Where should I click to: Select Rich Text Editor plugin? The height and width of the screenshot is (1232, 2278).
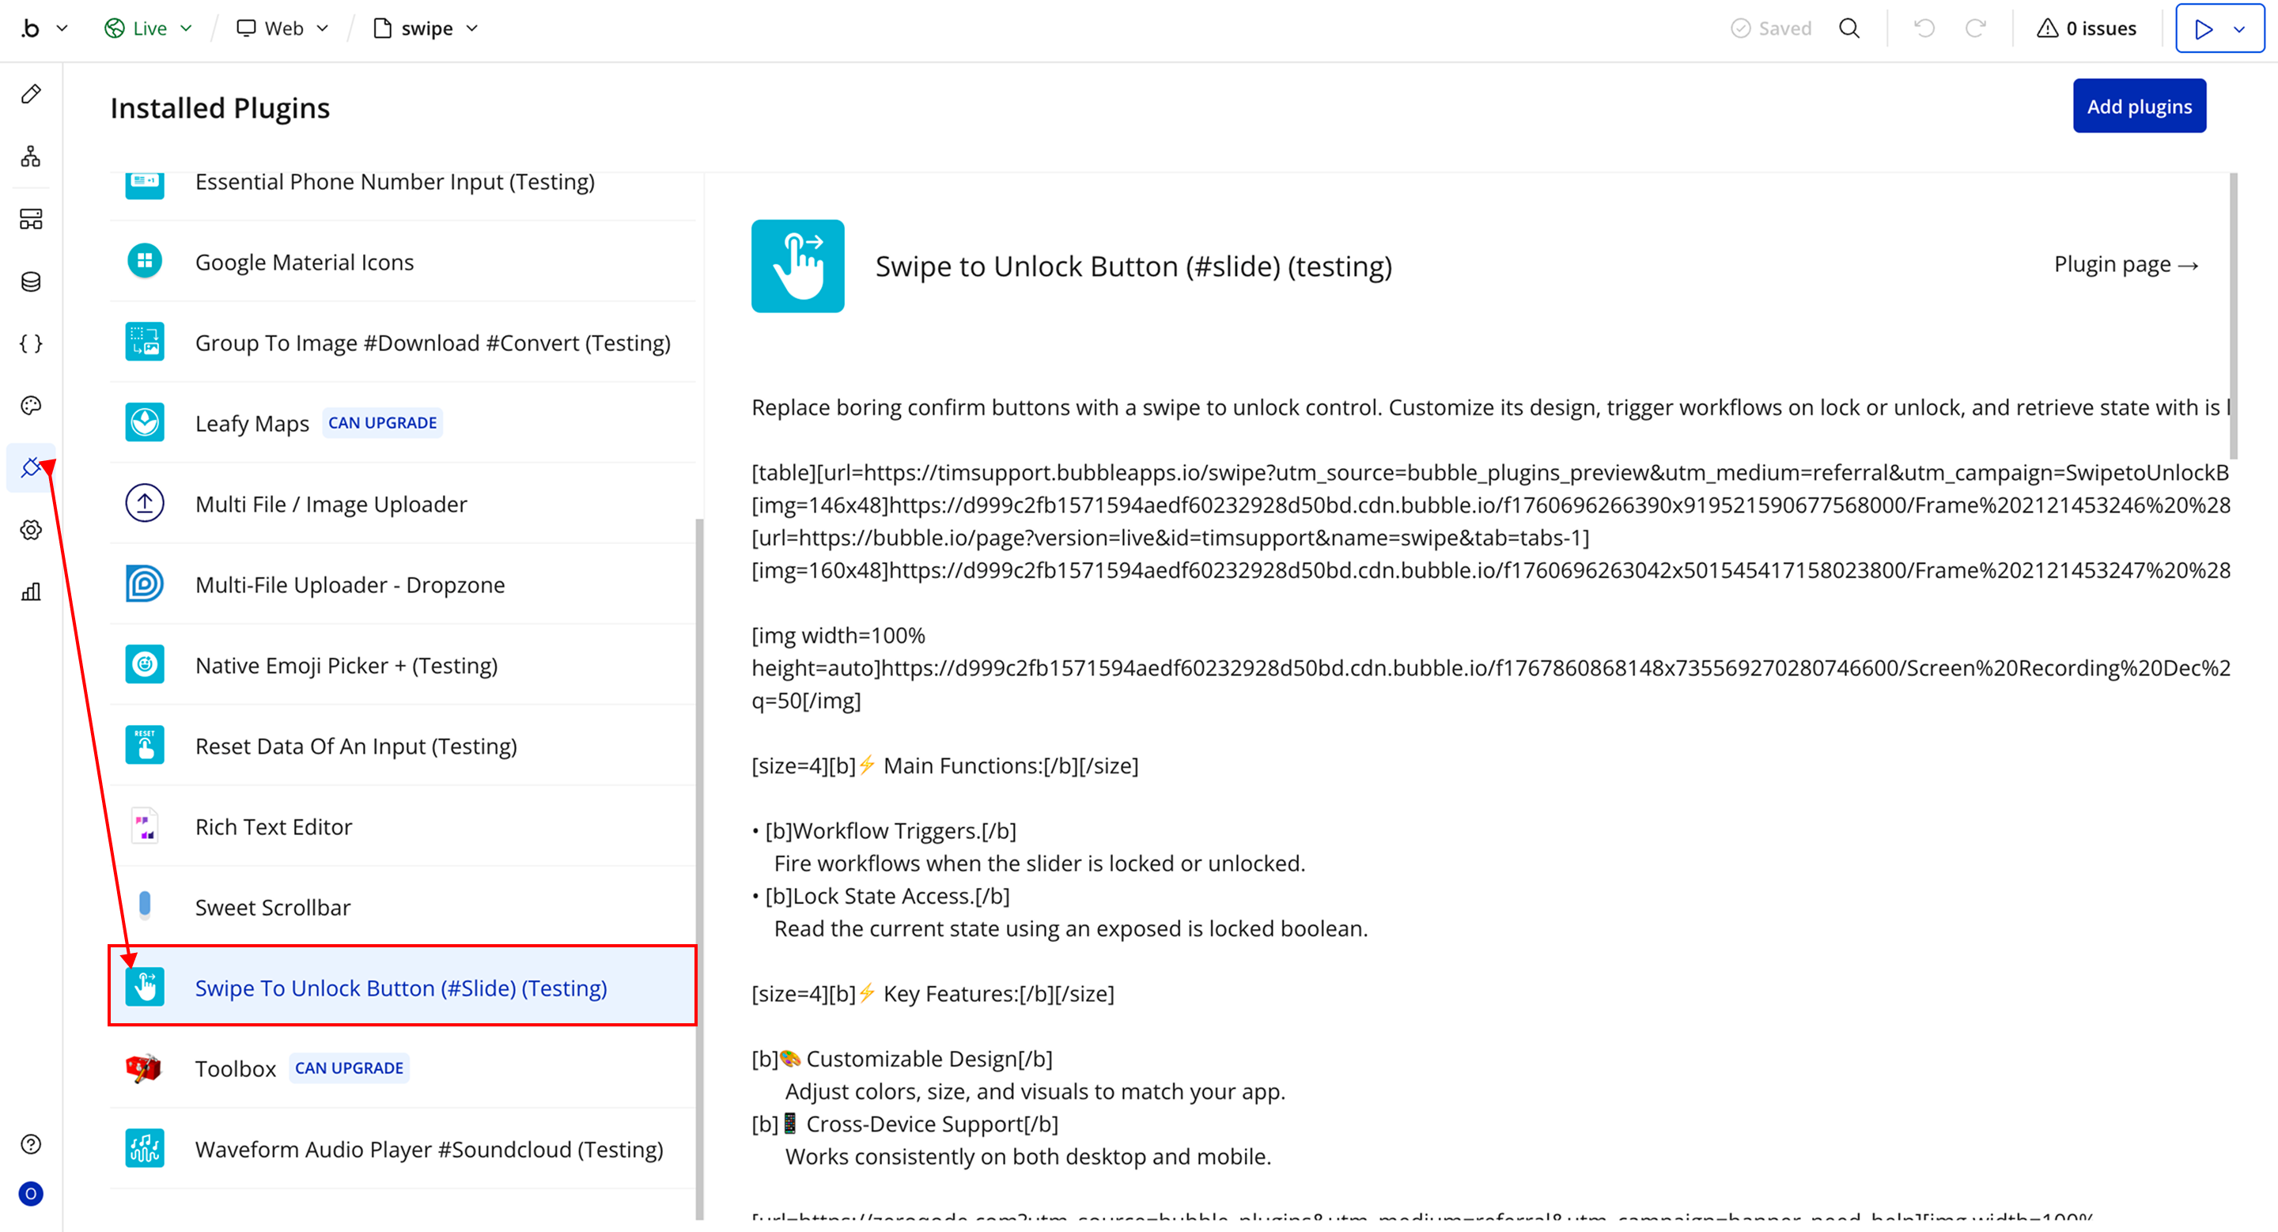(273, 826)
